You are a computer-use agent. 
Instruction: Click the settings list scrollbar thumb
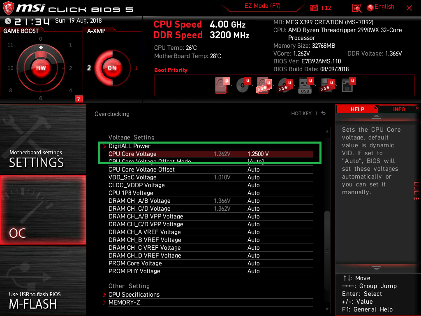tap(327, 250)
